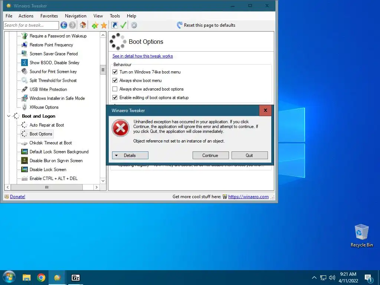This screenshot has width=380, height=285.
Task: Open See in detail how this tweak works link
Action: coord(142,56)
